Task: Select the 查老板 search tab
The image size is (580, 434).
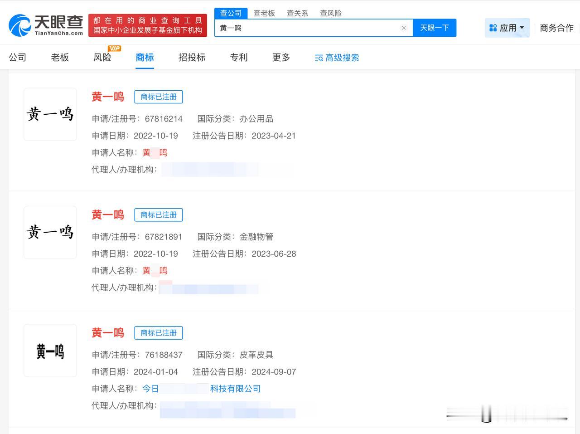Action: 264,13
